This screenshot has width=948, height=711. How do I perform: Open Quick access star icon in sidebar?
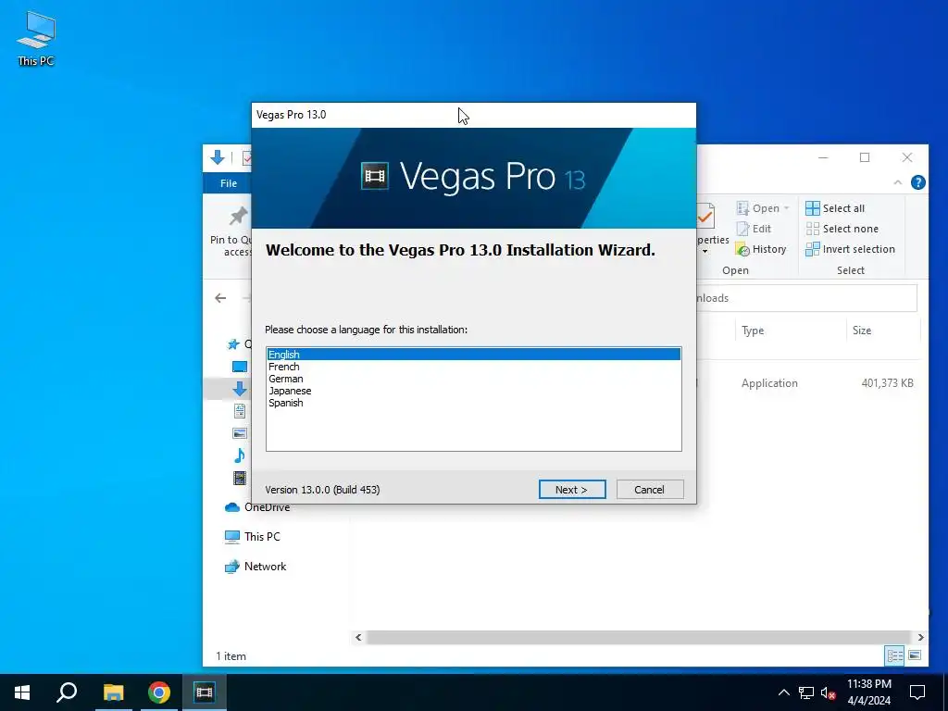tap(233, 344)
